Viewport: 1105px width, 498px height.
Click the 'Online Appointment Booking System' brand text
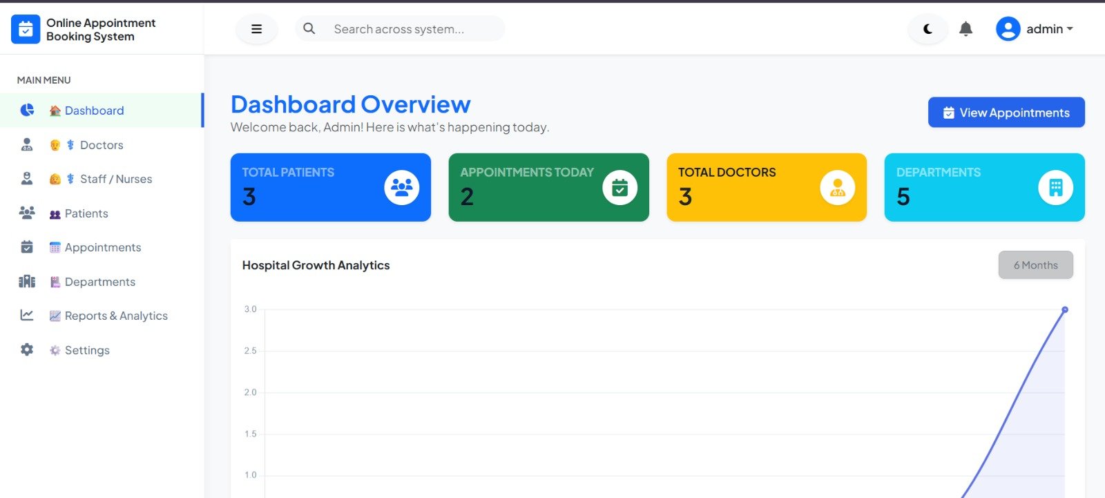click(x=101, y=30)
